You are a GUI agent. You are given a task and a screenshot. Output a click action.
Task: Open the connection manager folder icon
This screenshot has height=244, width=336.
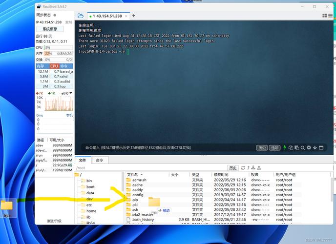(81, 16)
